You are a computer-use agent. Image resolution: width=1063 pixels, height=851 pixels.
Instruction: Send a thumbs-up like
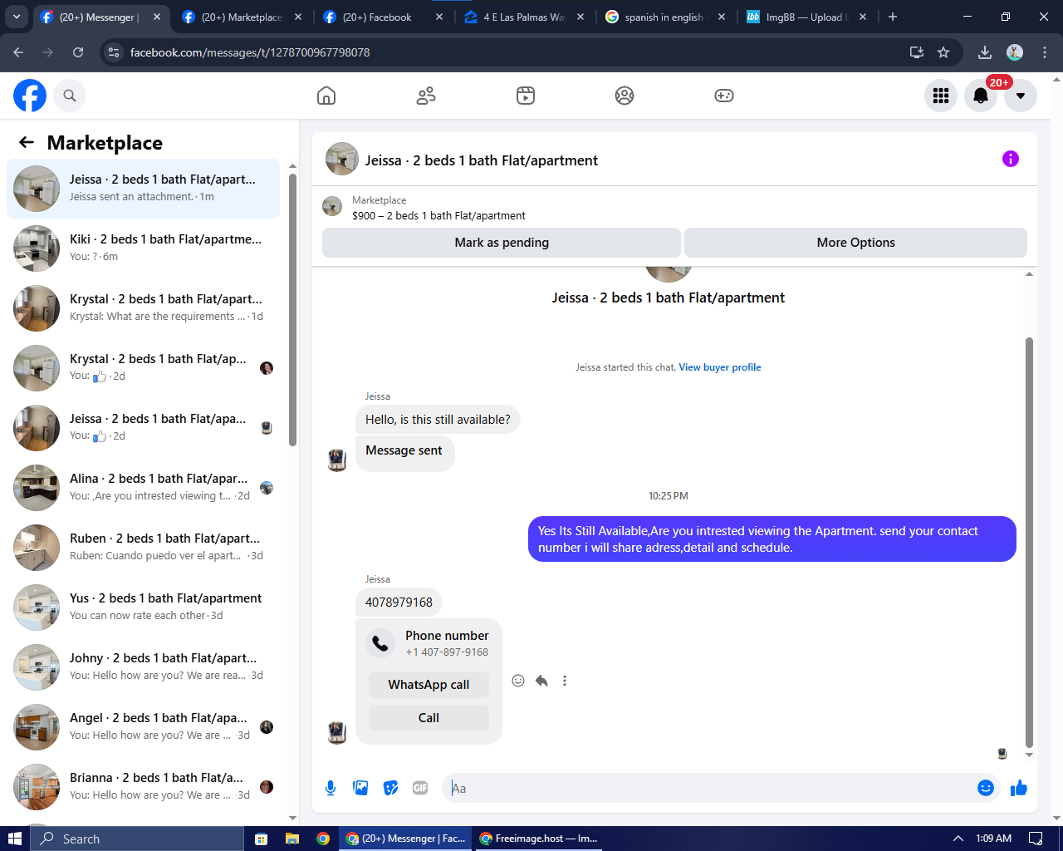pyautogui.click(x=1019, y=788)
